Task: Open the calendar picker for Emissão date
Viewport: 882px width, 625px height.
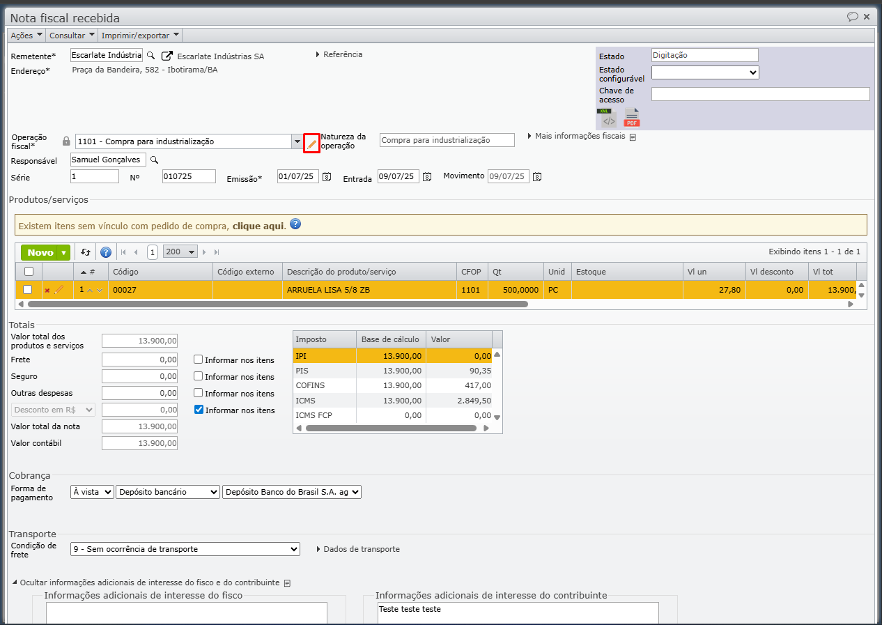Action: 327,177
